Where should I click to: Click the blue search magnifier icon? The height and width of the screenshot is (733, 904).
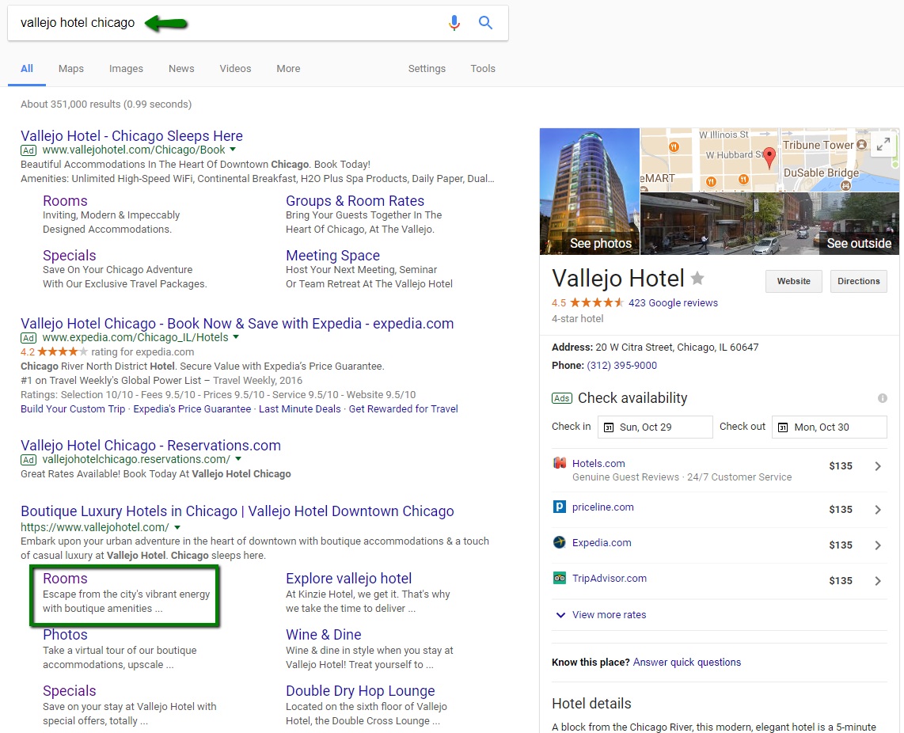485,22
